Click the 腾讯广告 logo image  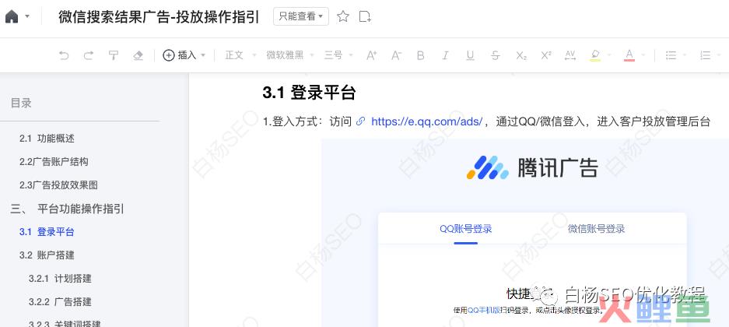coord(532,167)
